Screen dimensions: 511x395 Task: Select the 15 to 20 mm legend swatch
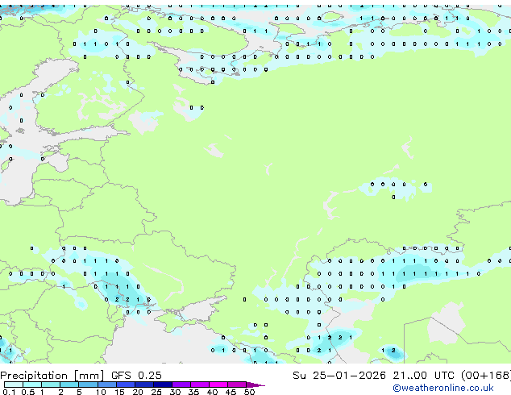pos(126,385)
